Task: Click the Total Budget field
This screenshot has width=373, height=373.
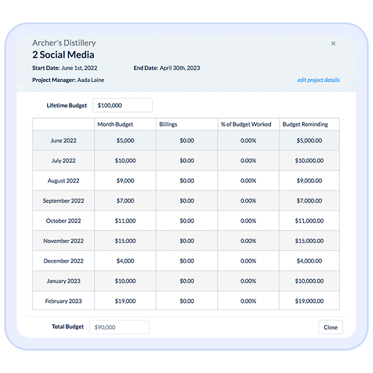Action: coord(119,327)
